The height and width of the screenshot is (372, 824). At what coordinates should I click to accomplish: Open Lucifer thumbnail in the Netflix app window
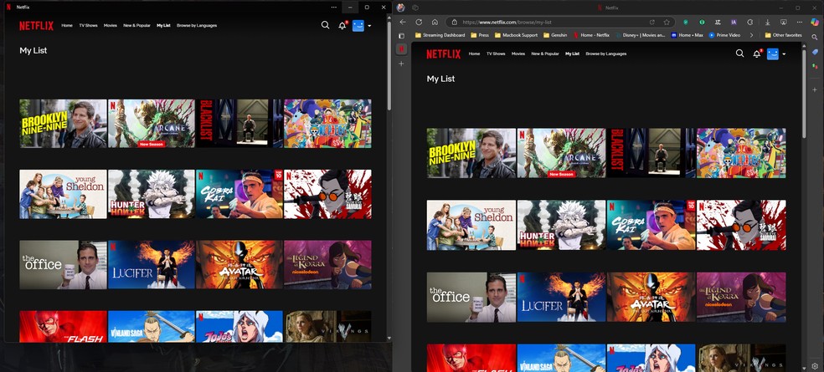152,264
